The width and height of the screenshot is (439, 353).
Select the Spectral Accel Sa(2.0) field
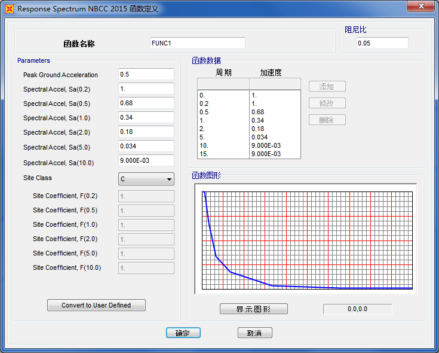pyautogui.click(x=146, y=132)
